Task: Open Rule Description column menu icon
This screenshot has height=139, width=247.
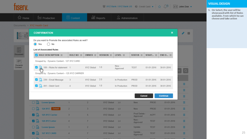Action: pos(61,55)
